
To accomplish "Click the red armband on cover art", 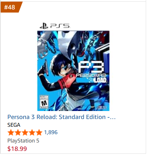I will pos(66,81).
